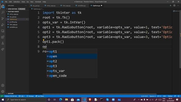This screenshot has height=102, width=181.
Task: Open File Explorer from taskbar
Action: [x=67, y=99]
